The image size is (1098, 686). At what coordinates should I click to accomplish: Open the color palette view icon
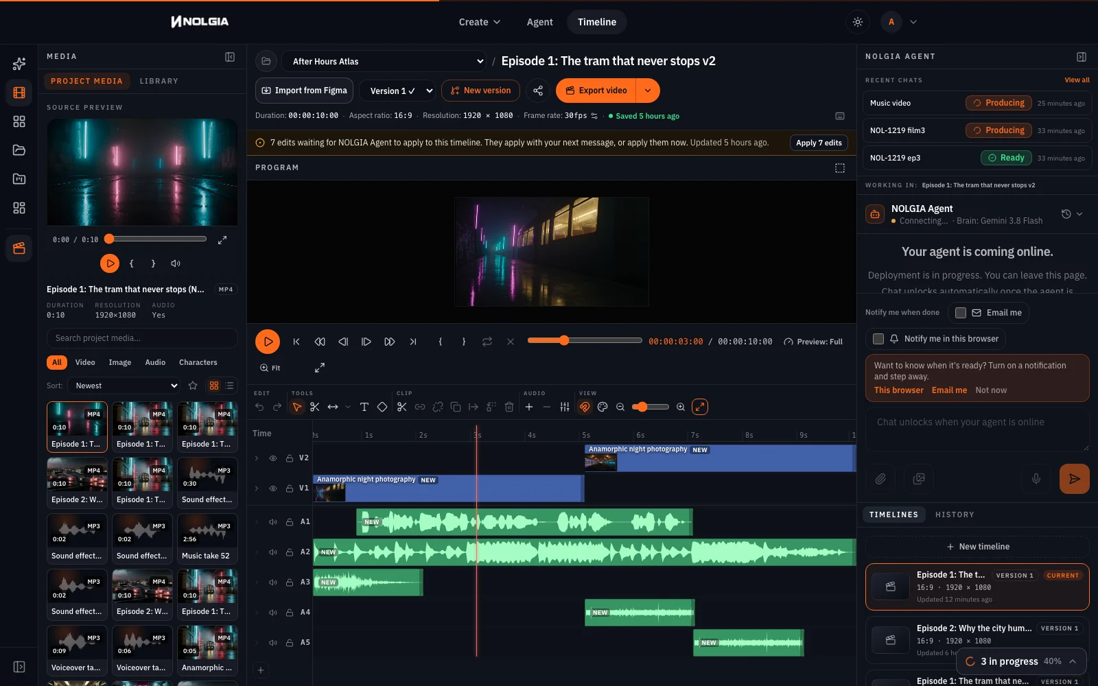[x=603, y=407]
